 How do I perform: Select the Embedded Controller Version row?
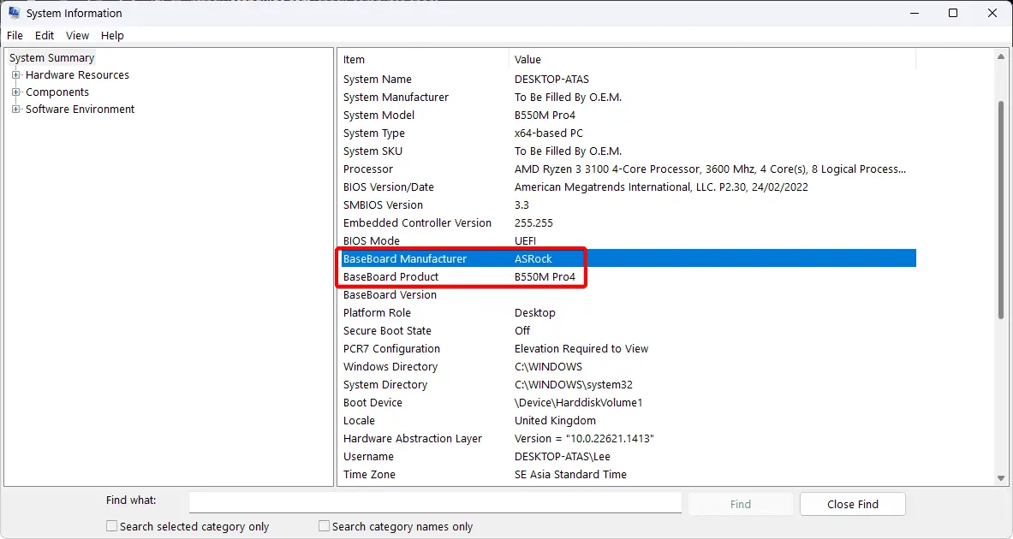tap(629, 222)
